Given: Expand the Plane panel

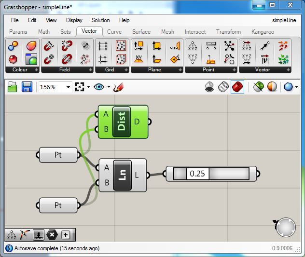Looking at the screenshot, I should (x=180, y=69).
